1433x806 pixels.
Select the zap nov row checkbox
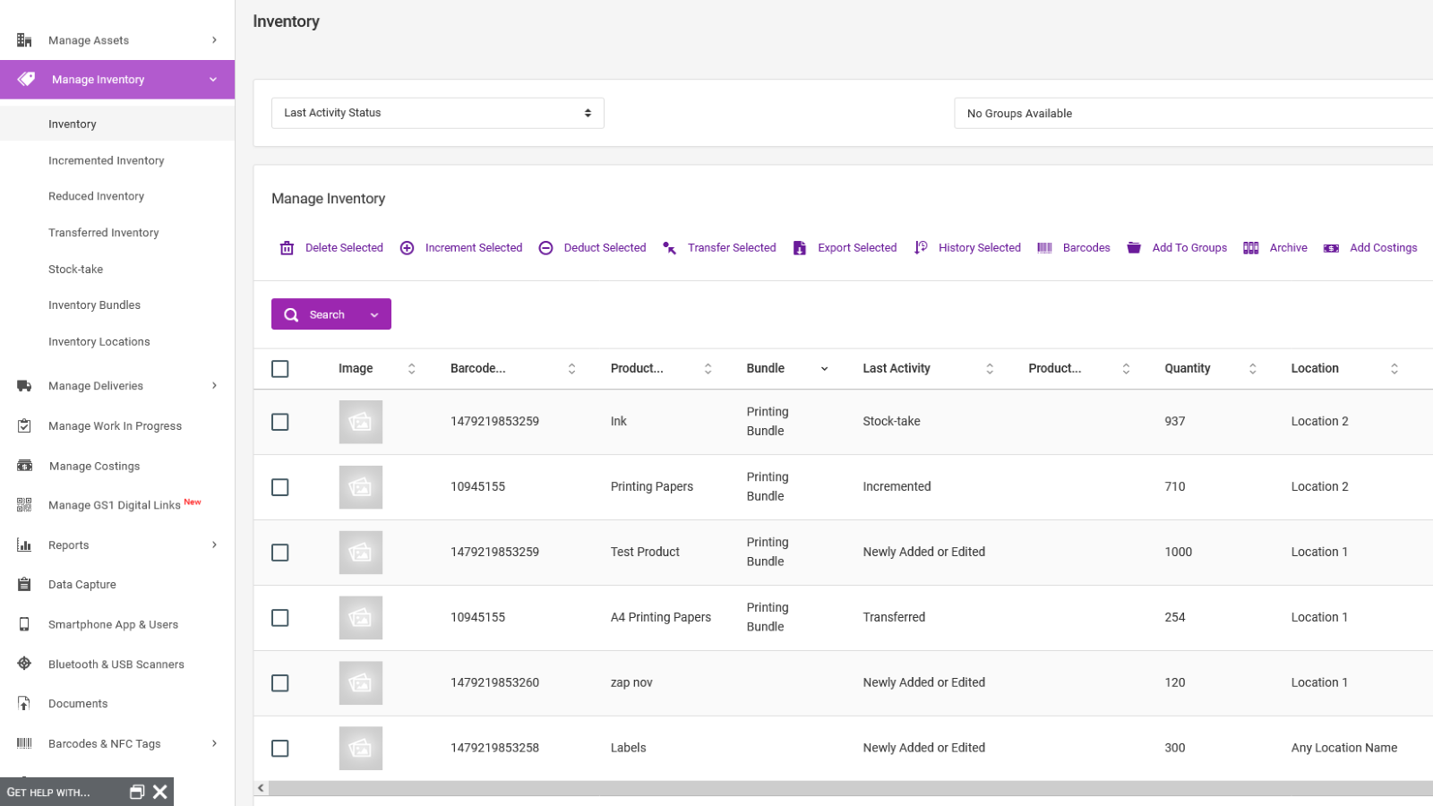[280, 683]
